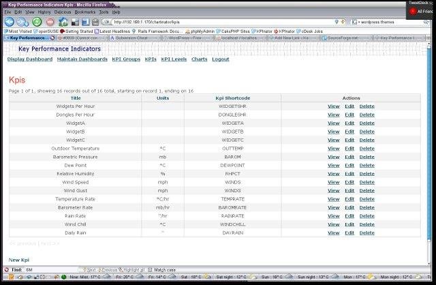
Task: Click the blue tag icon in address bar
Action: coord(337,22)
